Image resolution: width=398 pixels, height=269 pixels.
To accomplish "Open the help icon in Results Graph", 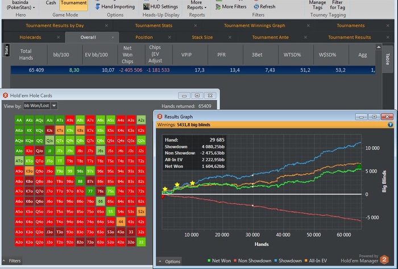I will pyautogui.click(x=390, y=125).
